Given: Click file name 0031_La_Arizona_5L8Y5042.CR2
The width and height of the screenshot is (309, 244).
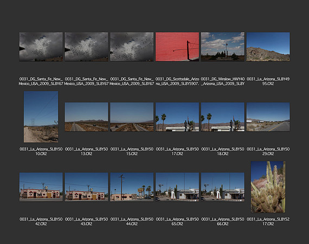Looking at the screenshot, I should coord(41,222).
